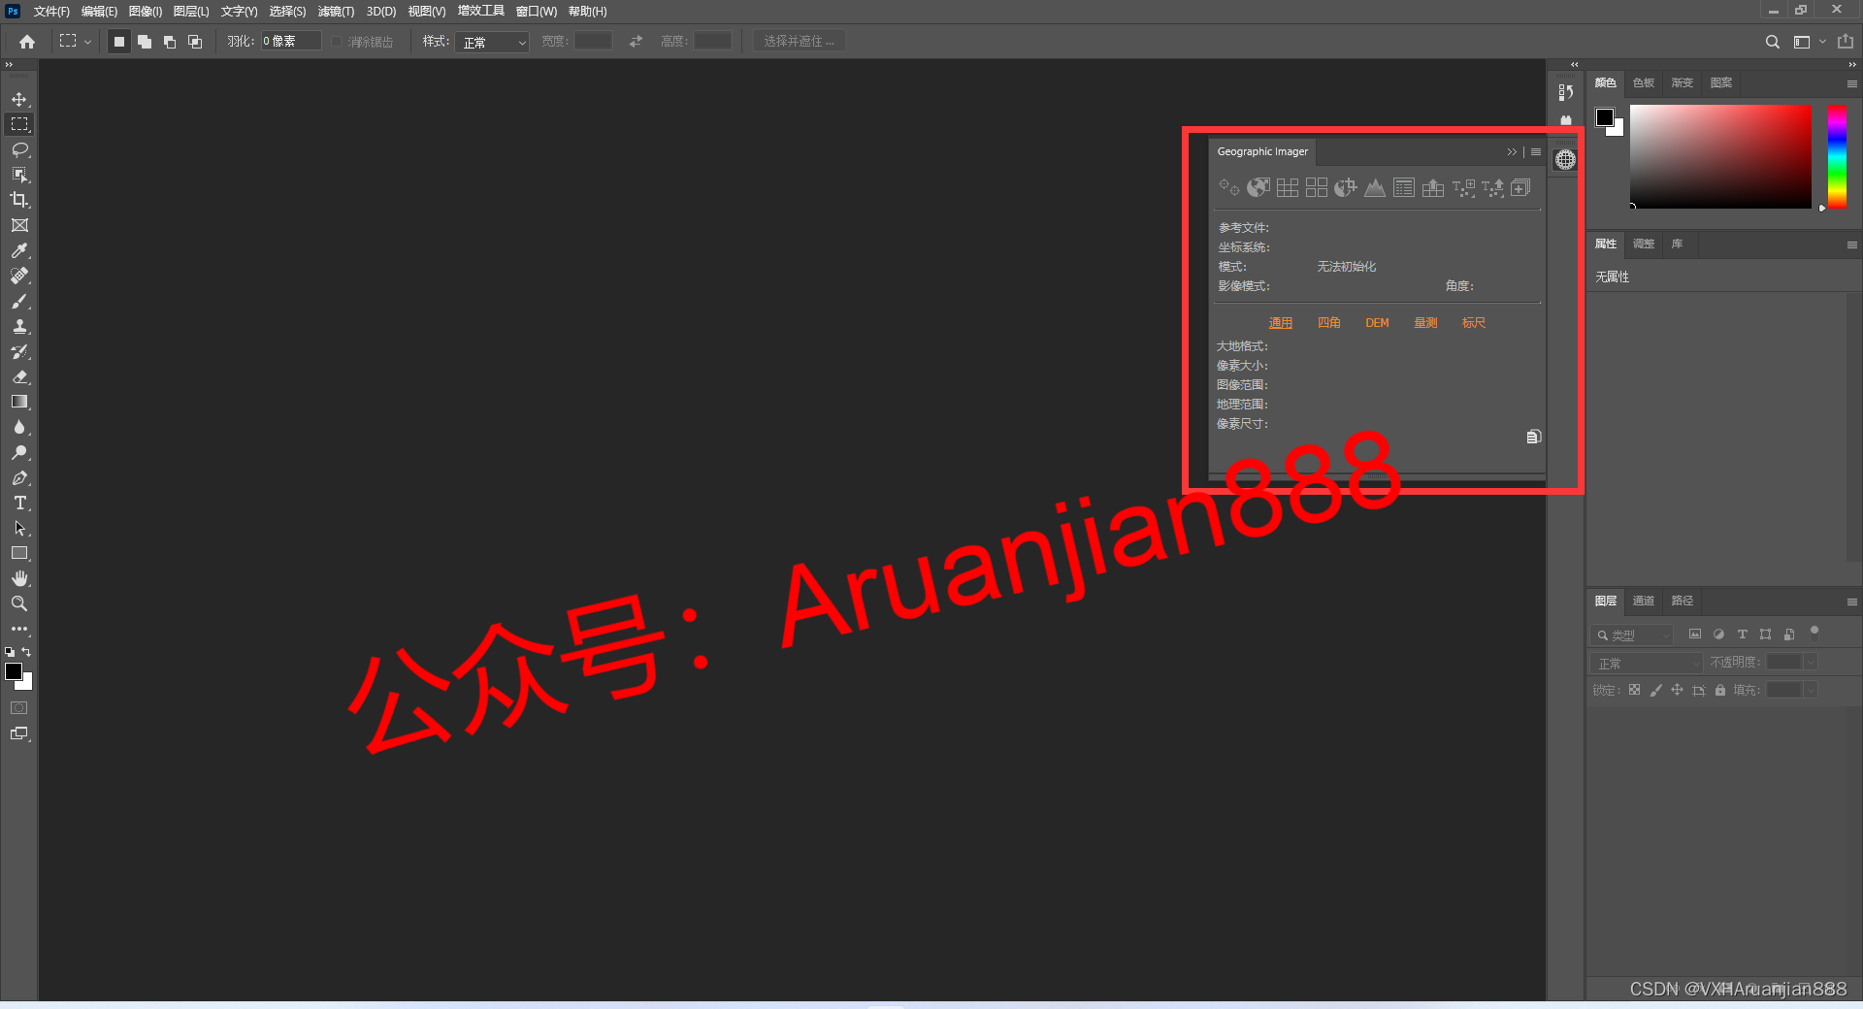The image size is (1863, 1009).
Task: Click the globe icon in Geographic Imager toolbar
Action: coord(1258,187)
